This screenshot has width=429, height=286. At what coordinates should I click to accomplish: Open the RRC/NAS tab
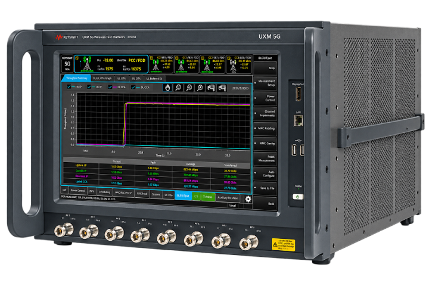point(142,194)
